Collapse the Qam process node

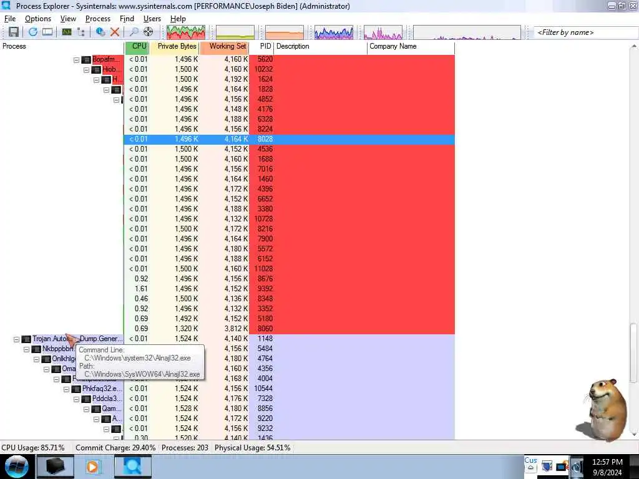86,409
